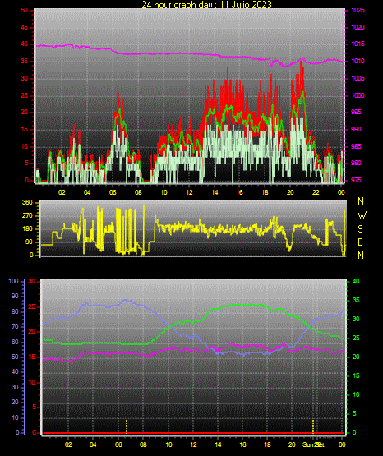
Task: Click the 180 wind direction axis label
Action: coord(27,229)
